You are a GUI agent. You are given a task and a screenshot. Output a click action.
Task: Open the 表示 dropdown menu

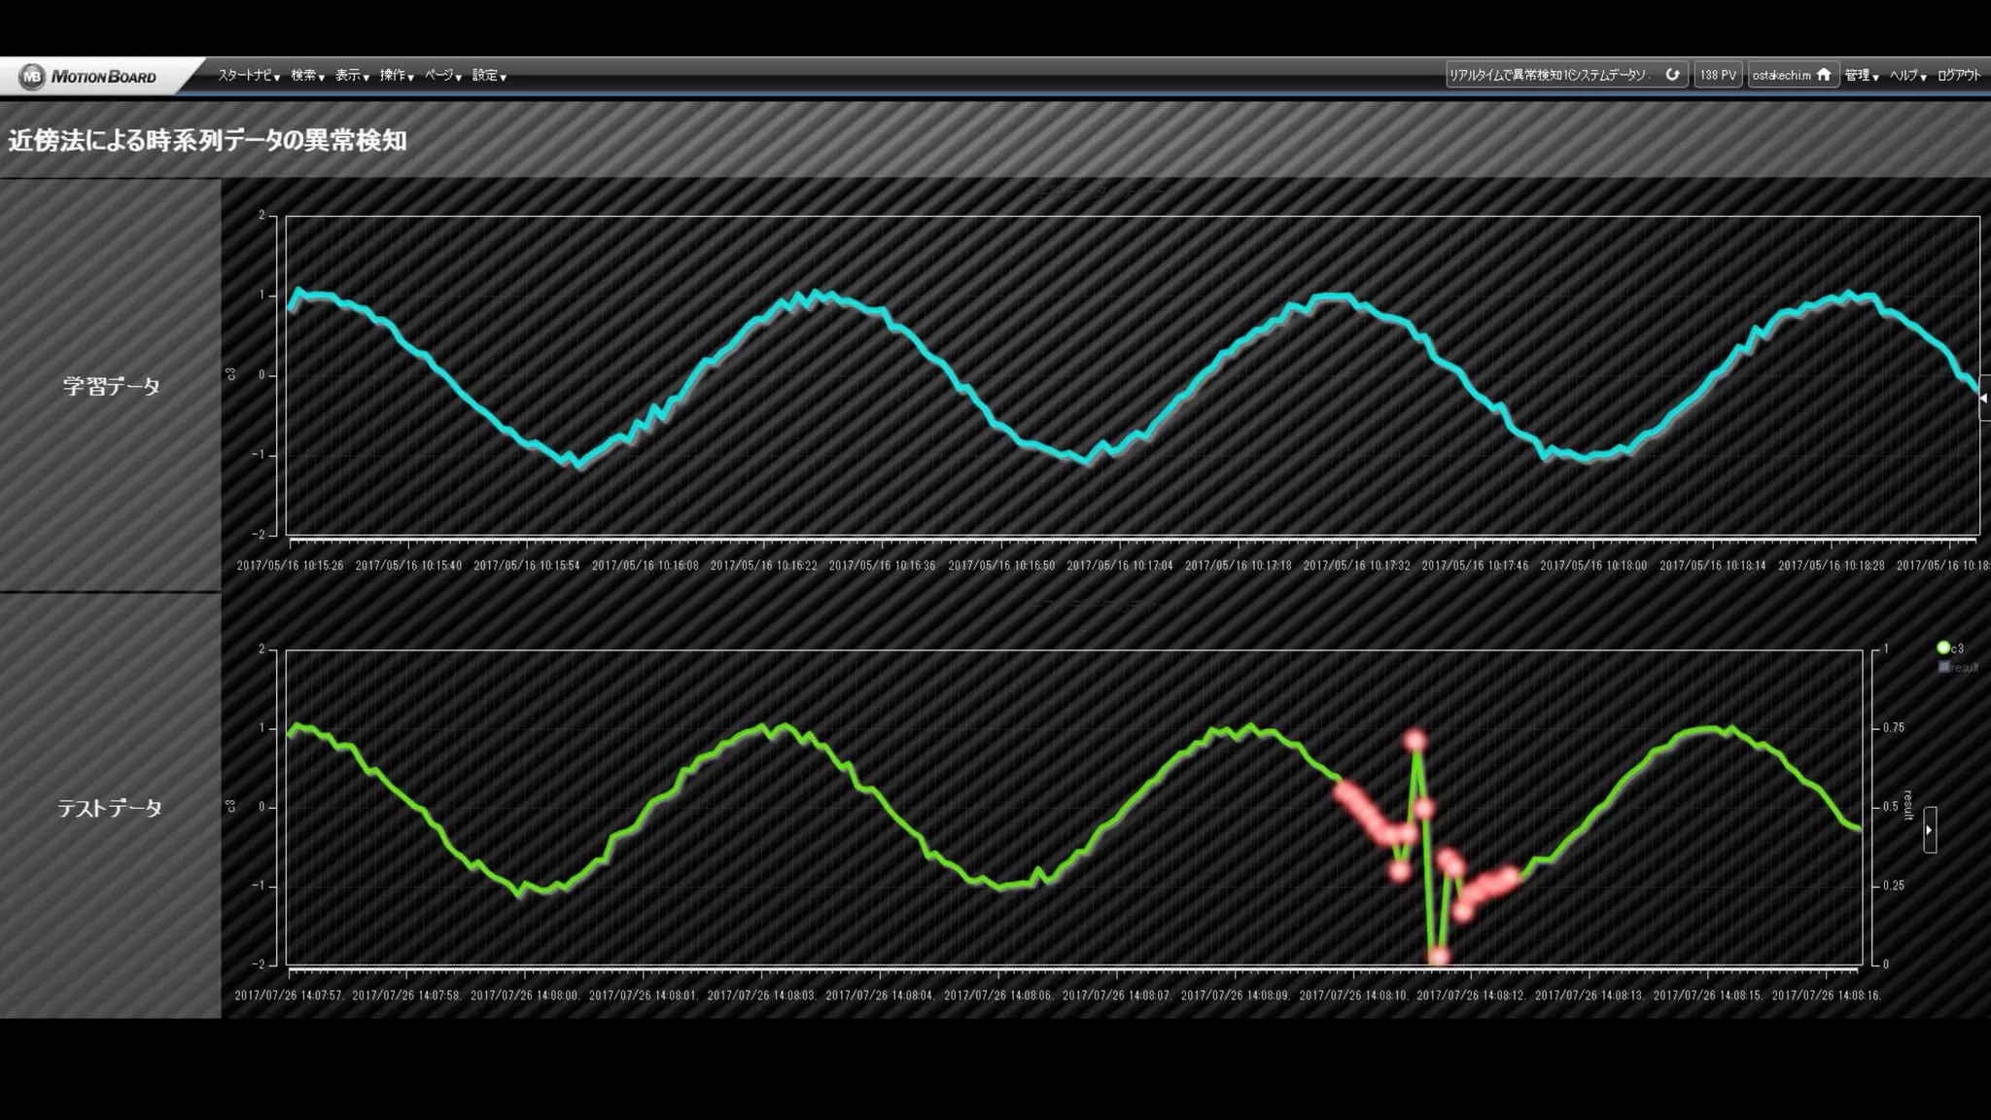tap(352, 76)
